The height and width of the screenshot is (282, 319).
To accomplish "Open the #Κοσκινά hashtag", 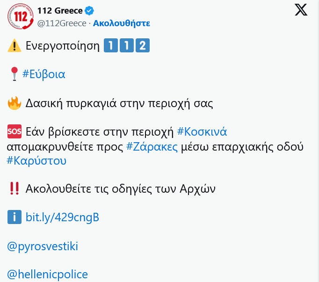I will point(202,132).
